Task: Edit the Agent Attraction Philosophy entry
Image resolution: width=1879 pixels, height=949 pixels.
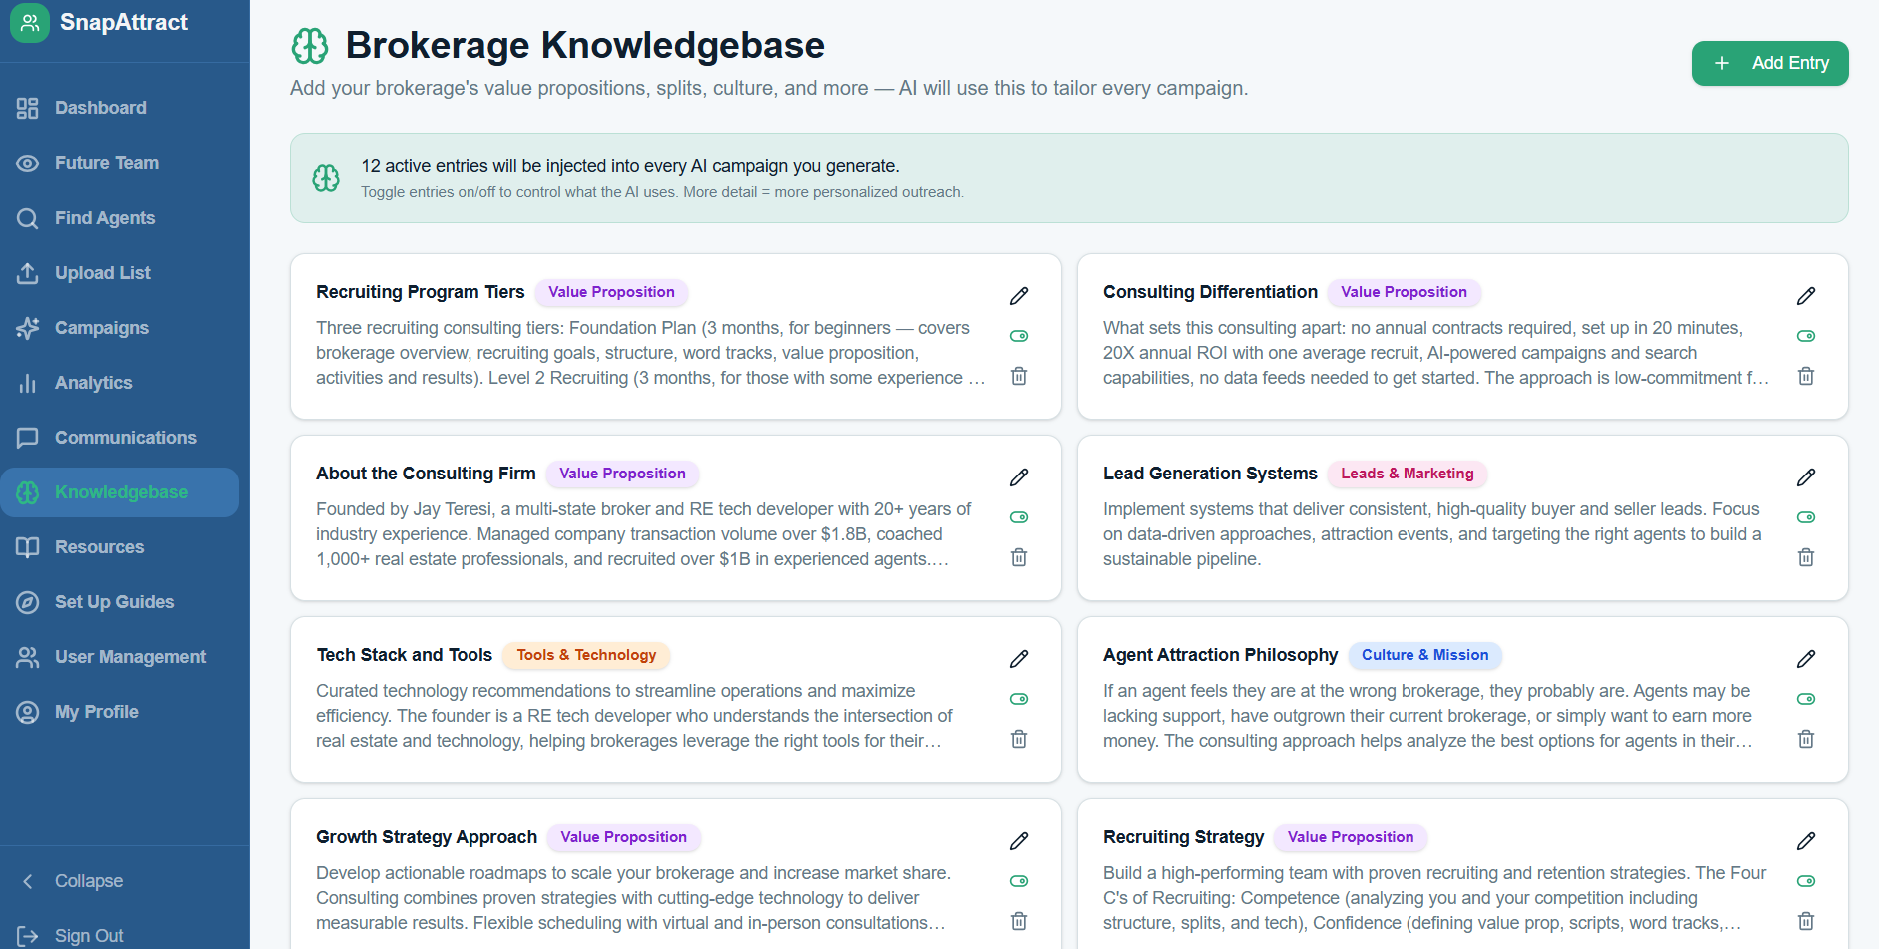Action: tap(1806, 659)
